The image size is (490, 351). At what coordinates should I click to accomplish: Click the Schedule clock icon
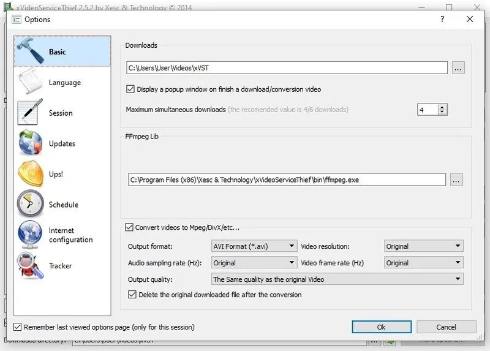click(30, 203)
